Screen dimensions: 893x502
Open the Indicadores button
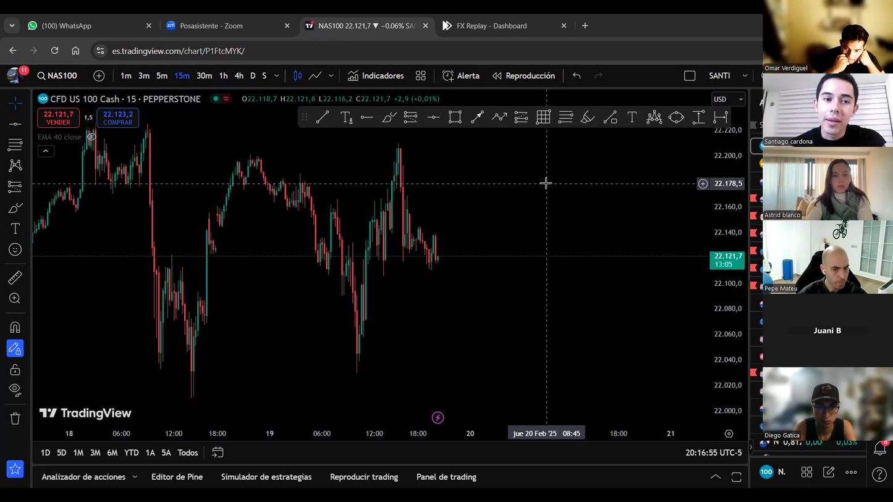pos(376,76)
